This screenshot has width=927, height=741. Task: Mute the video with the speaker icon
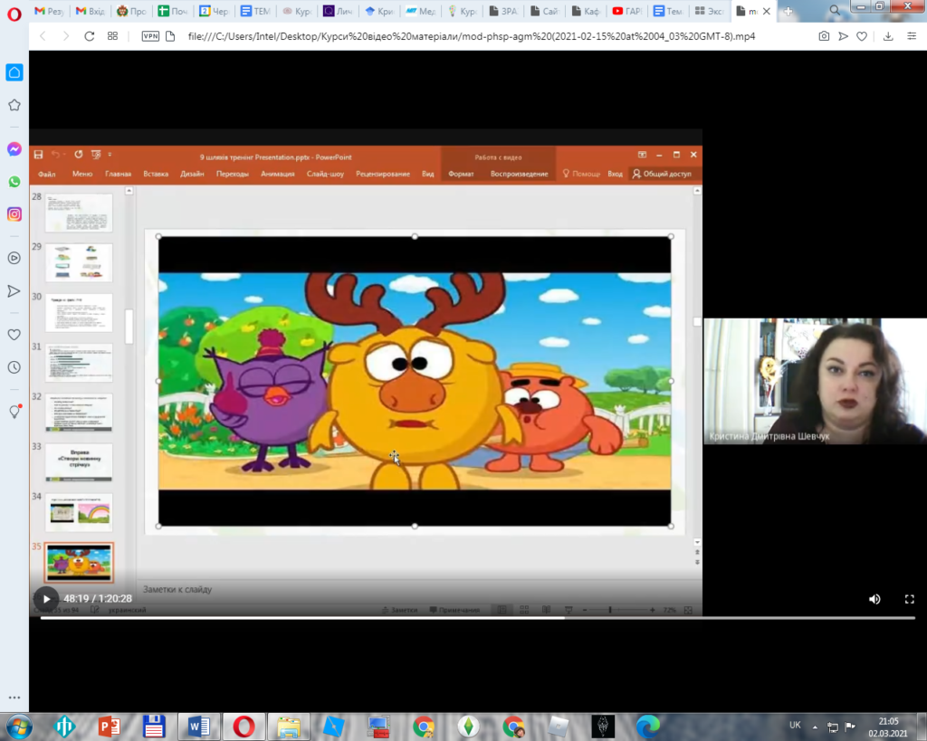874,599
